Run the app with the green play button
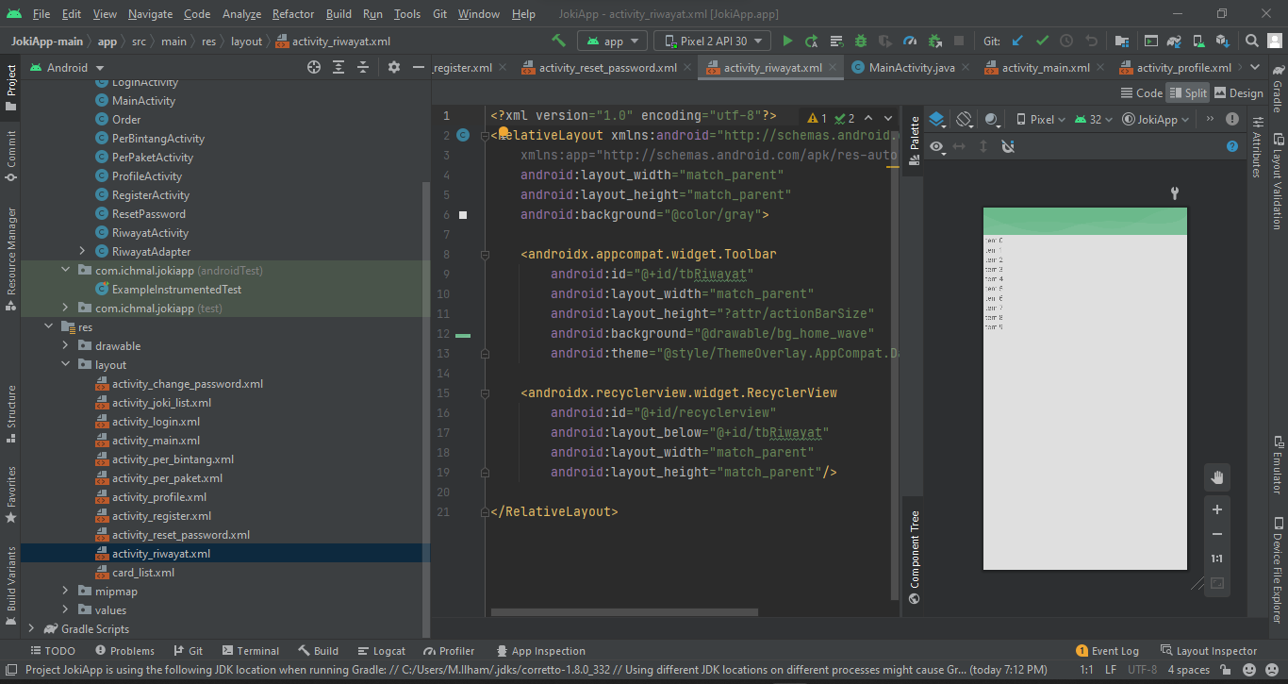 (x=787, y=41)
